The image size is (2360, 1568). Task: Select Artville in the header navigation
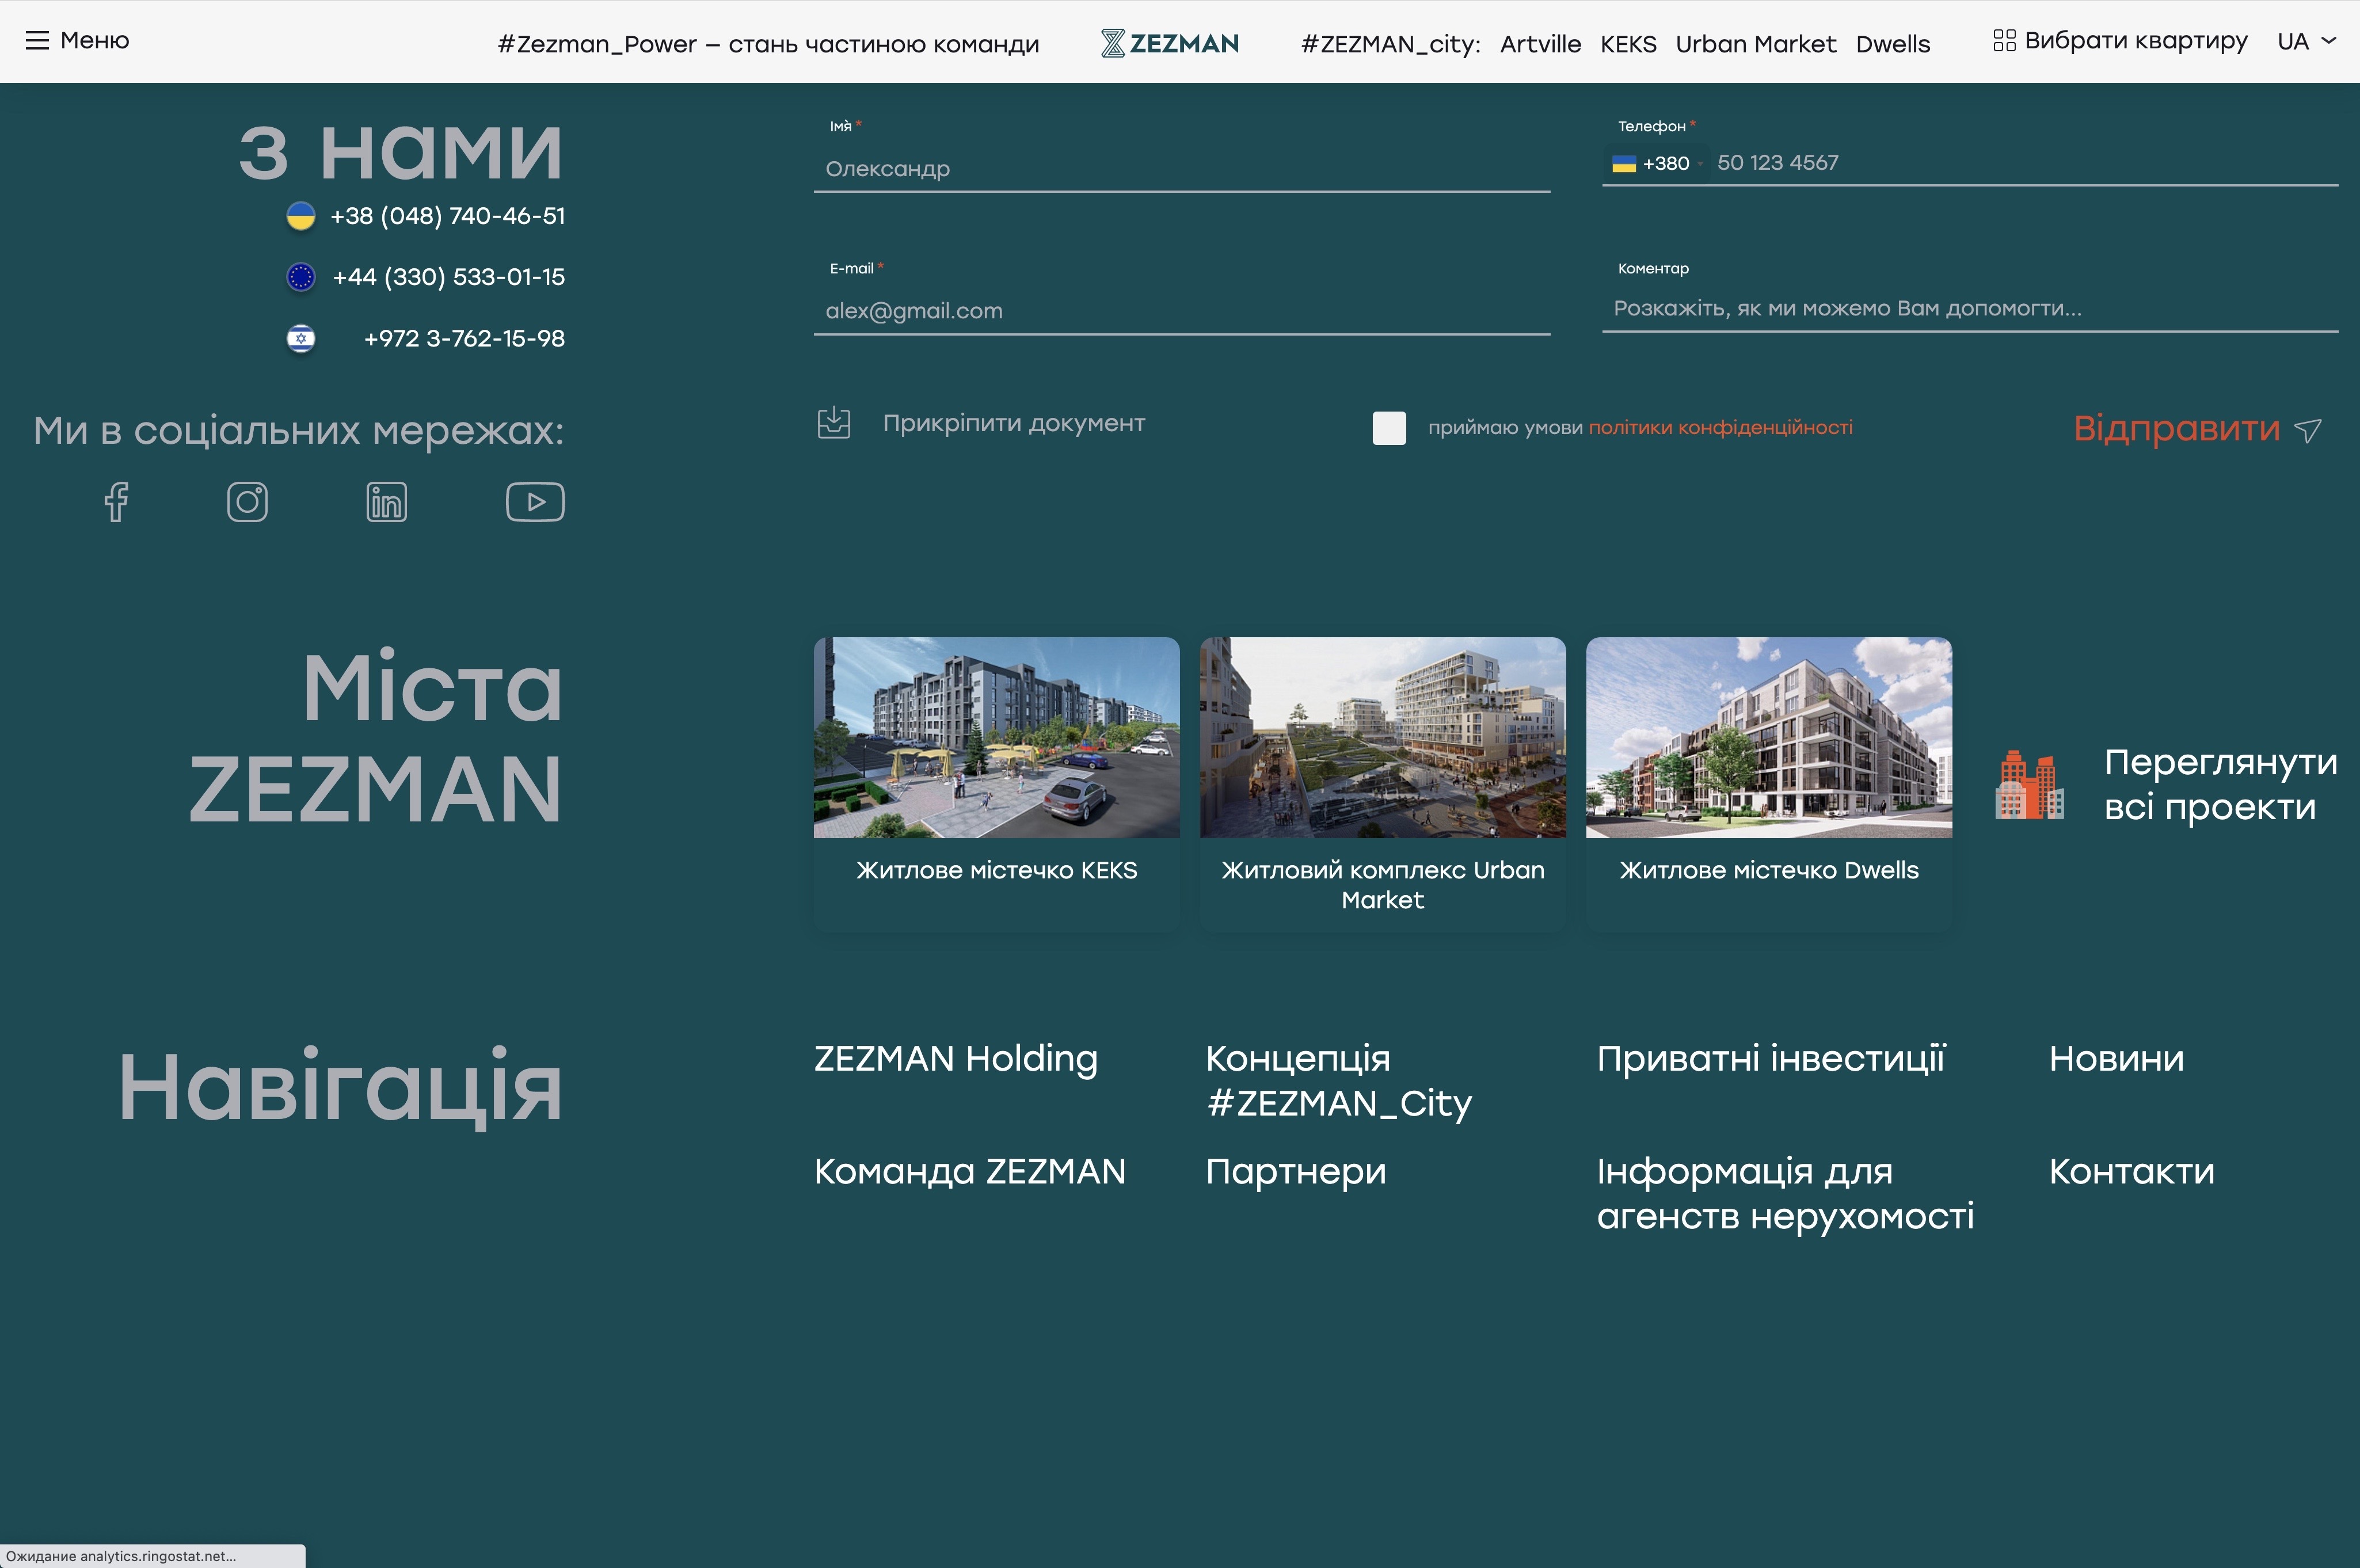tap(1540, 44)
